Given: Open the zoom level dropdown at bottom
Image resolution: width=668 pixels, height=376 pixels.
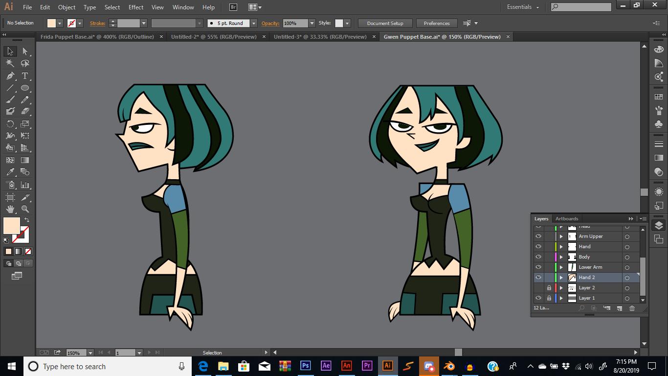Looking at the screenshot, I should click(90, 352).
